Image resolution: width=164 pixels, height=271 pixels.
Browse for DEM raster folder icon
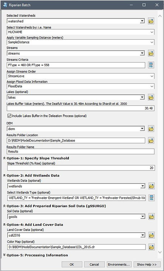tap(151, 129)
